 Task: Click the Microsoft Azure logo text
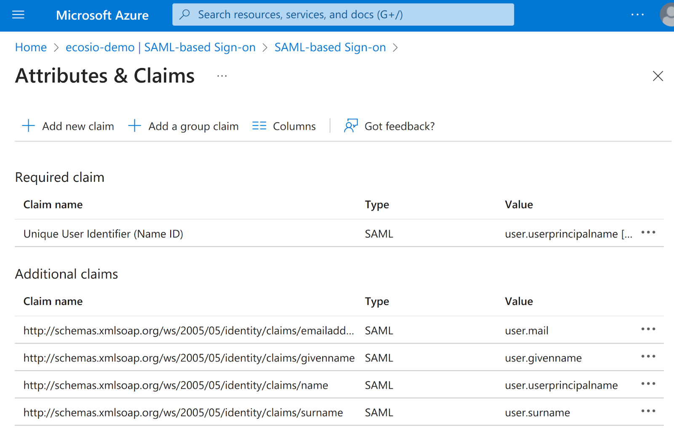[102, 15]
